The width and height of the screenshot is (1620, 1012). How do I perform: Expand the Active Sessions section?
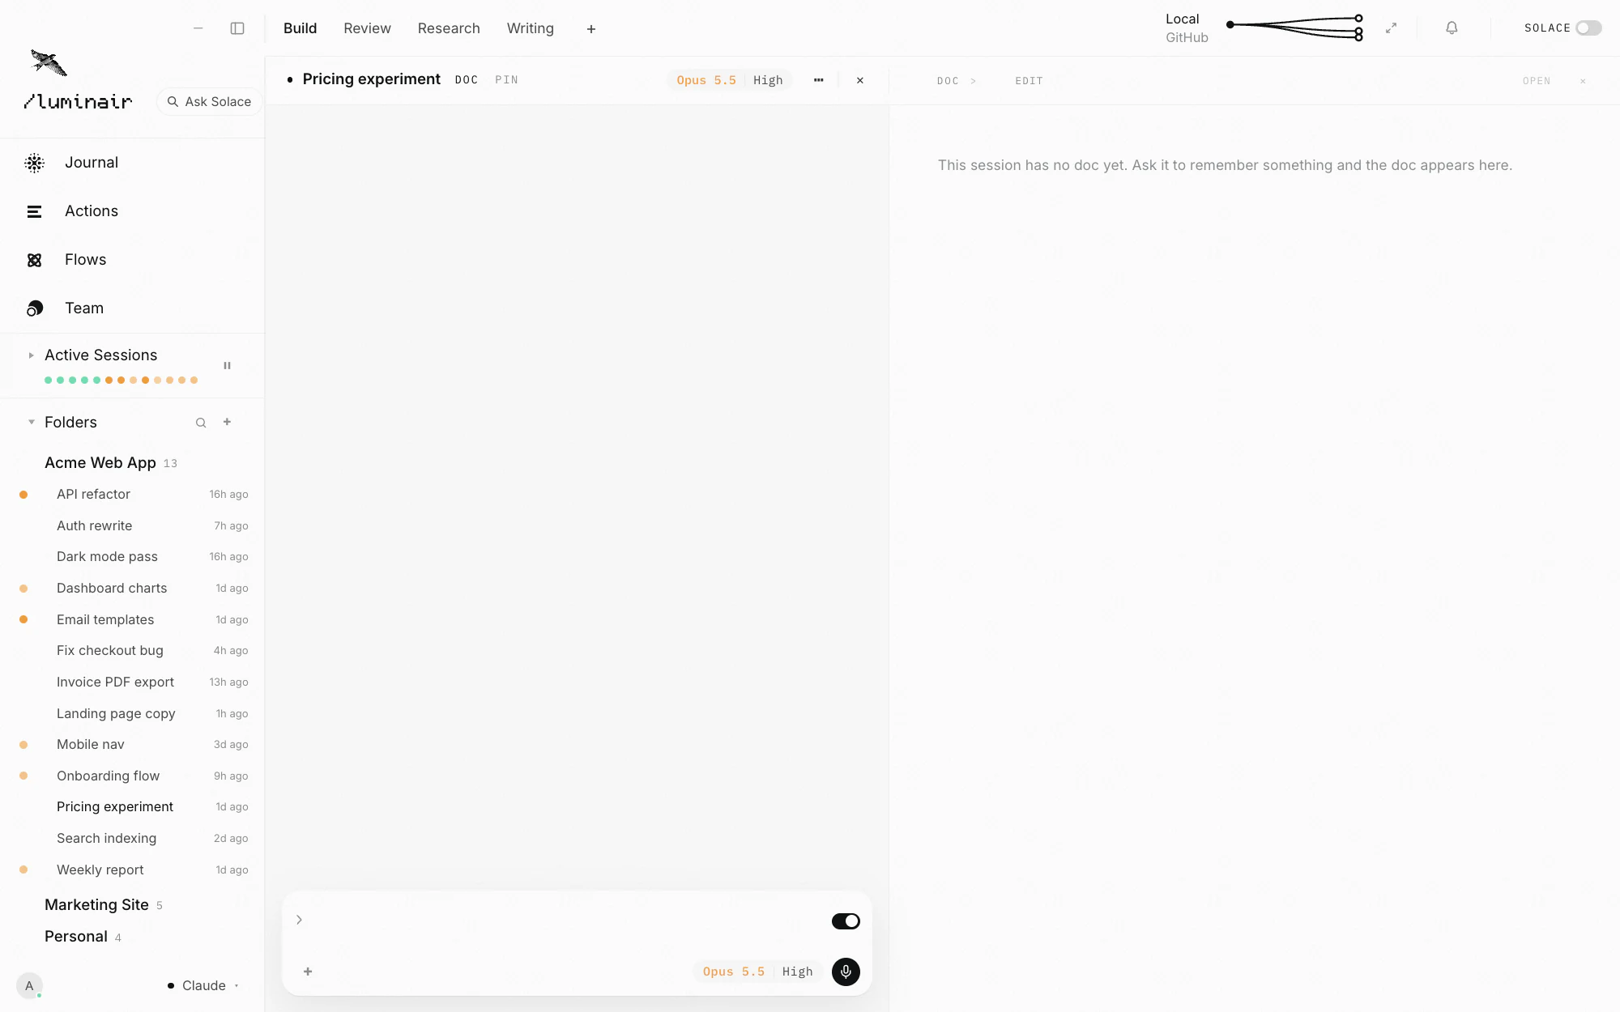pyautogui.click(x=32, y=355)
